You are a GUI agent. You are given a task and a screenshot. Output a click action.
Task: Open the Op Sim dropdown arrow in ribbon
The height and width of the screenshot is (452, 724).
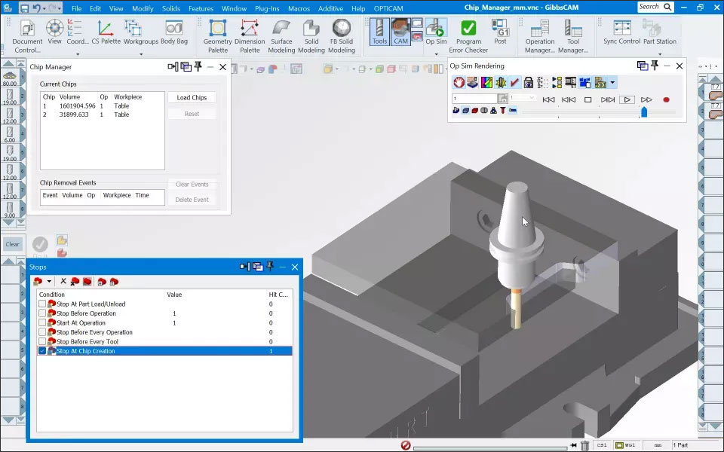click(436, 54)
